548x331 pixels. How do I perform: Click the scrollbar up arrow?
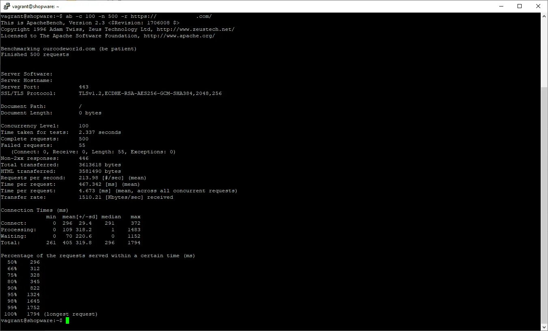544,16
